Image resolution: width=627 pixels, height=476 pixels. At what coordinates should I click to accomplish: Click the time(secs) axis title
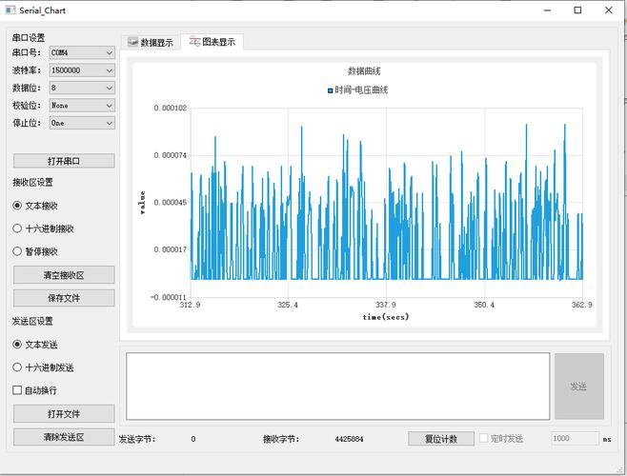click(386, 317)
